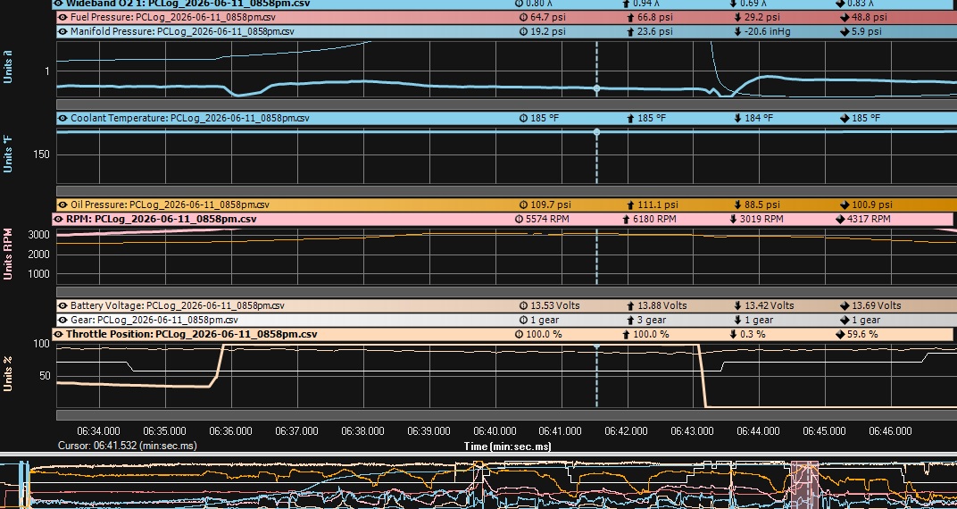Click the Time (min:sec.ms) axis title
Image resolution: width=957 pixels, height=509 pixels.
tap(507, 446)
